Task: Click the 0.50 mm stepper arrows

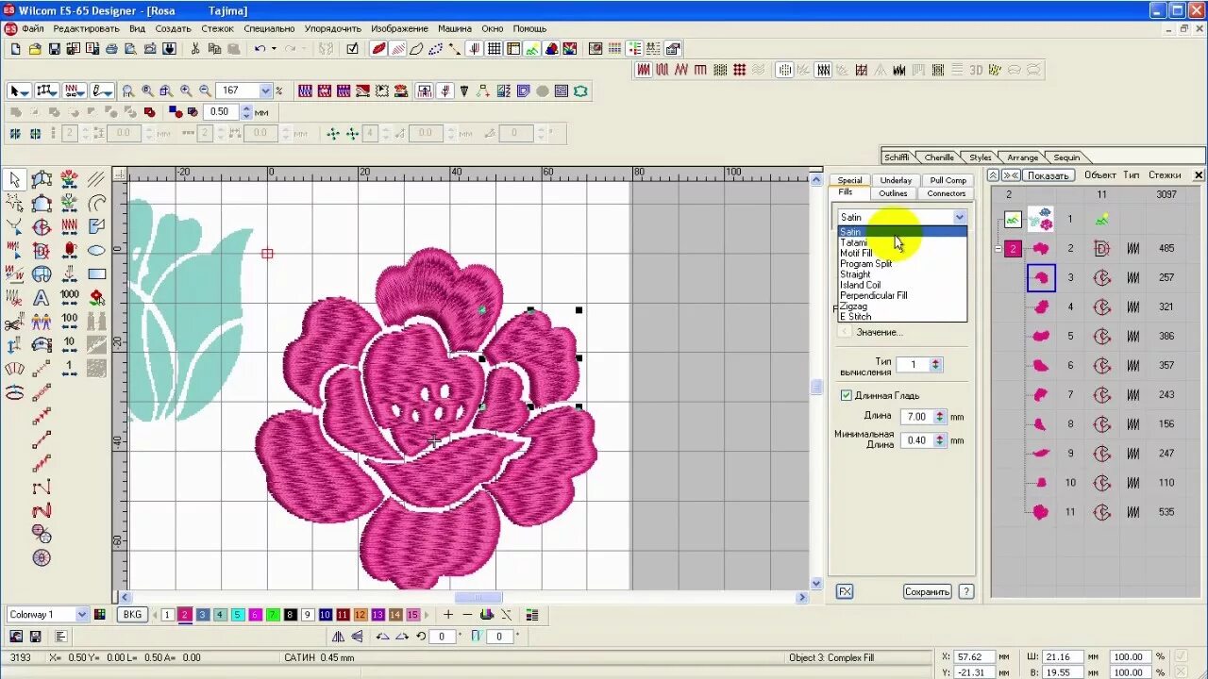Action: click(x=247, y=111)
